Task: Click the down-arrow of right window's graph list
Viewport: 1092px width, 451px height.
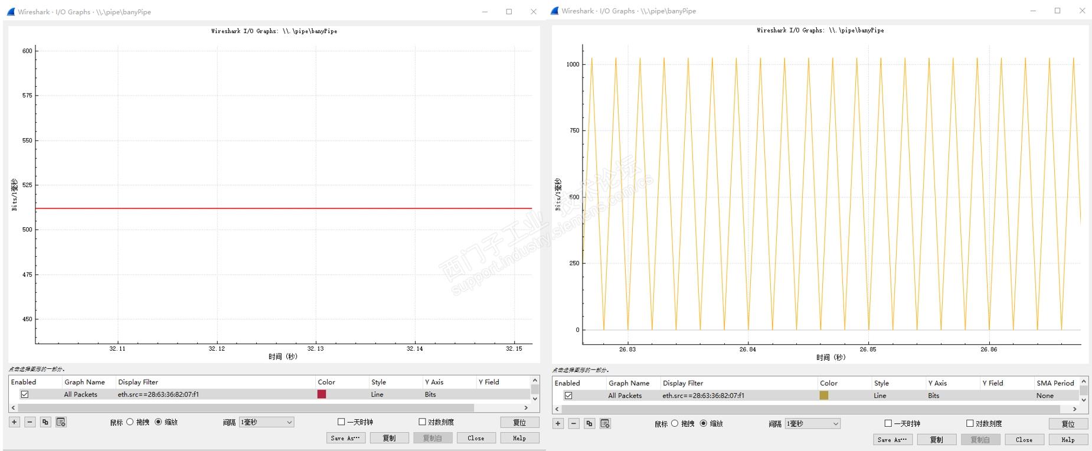Action: point(1084,400)
